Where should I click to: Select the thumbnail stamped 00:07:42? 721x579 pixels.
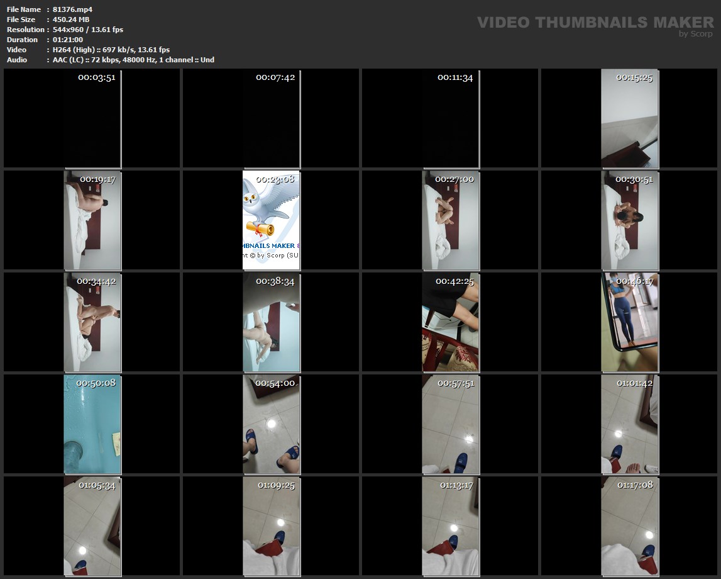(272, 118)
